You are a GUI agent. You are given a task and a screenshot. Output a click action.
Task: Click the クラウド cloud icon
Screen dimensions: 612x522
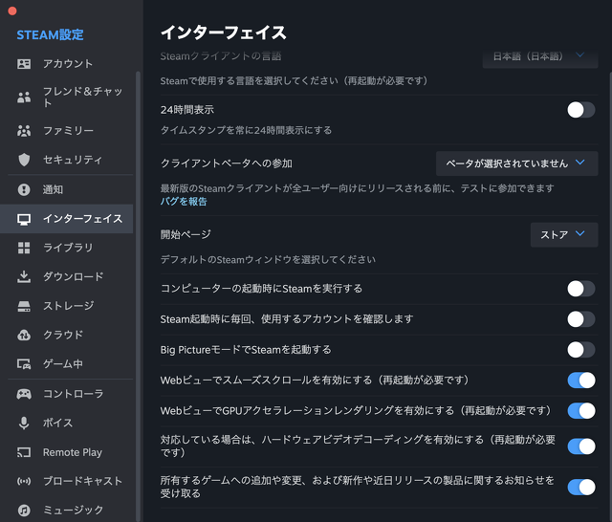pyautogui.click(x=24, y=335)
